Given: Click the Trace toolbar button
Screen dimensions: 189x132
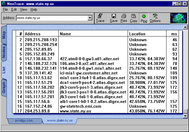Looking at the screenshot, I should tap(100, 18).
